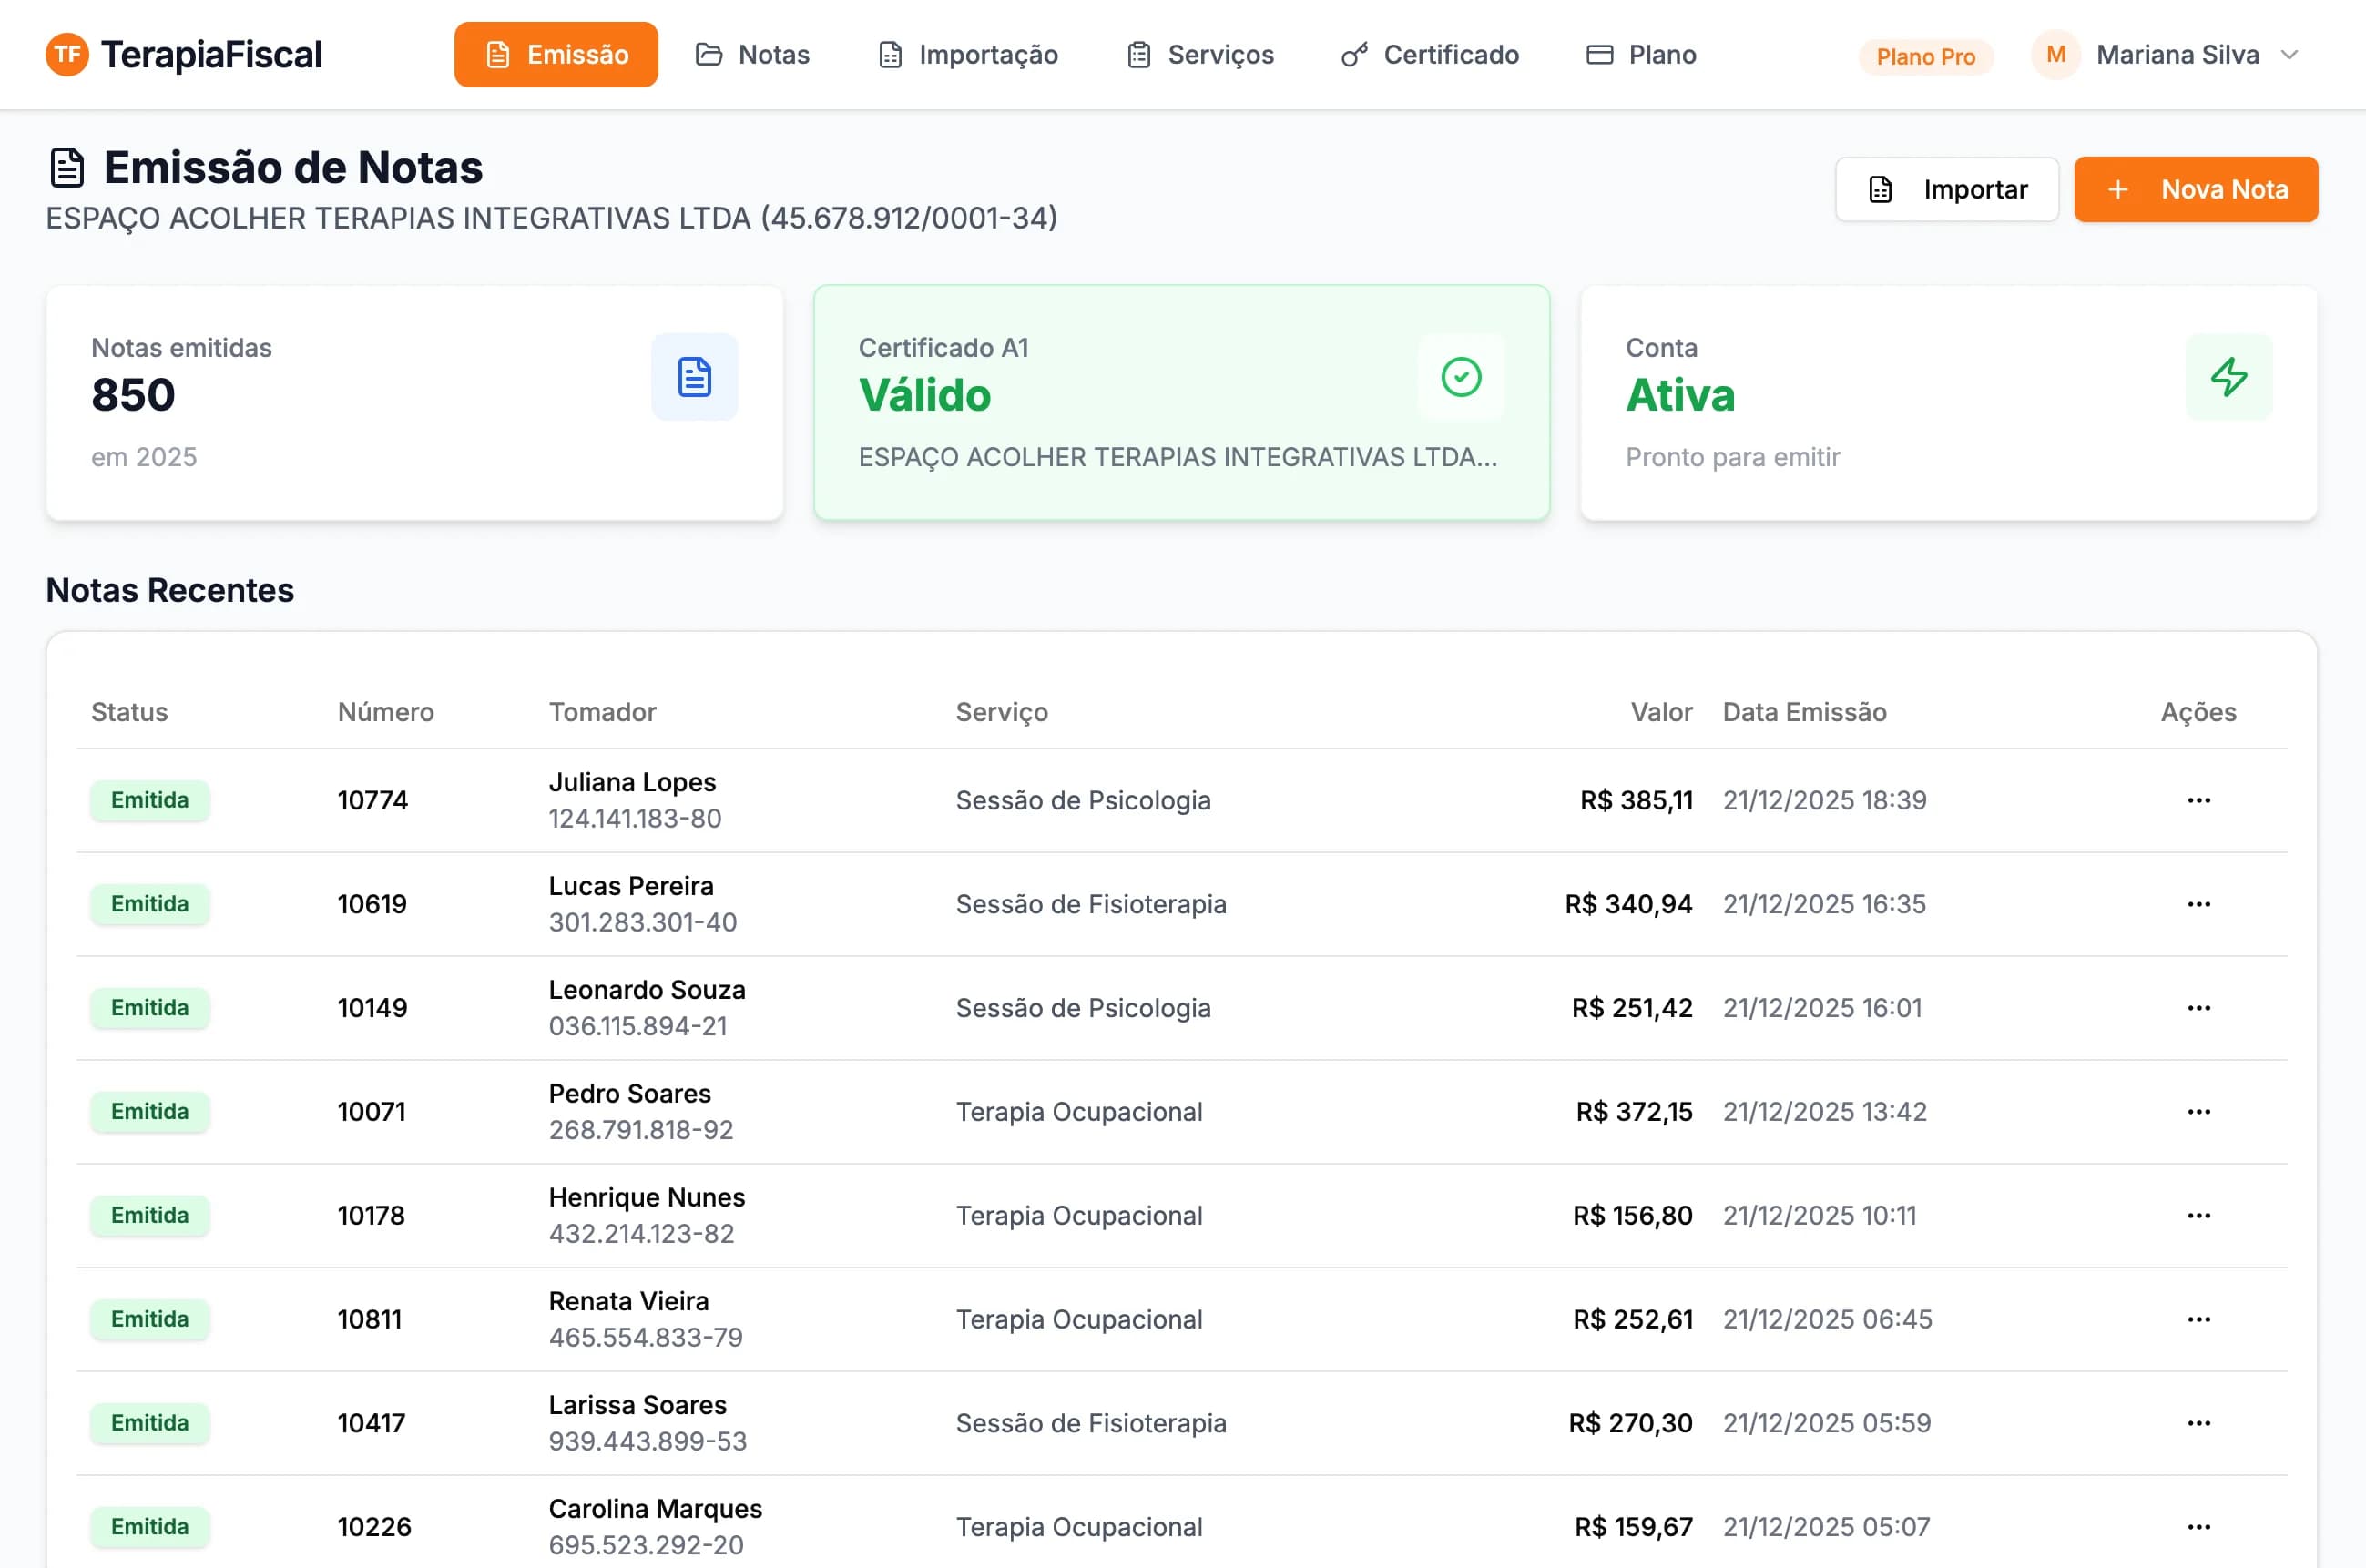Open actions menu for nota 10071
The image size is (2366, 1568).
pos(2198,1111)
